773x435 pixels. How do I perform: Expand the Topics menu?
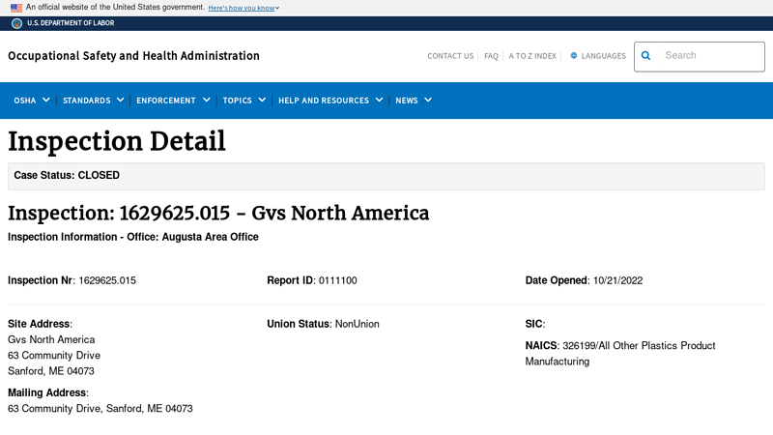point(243,100)
